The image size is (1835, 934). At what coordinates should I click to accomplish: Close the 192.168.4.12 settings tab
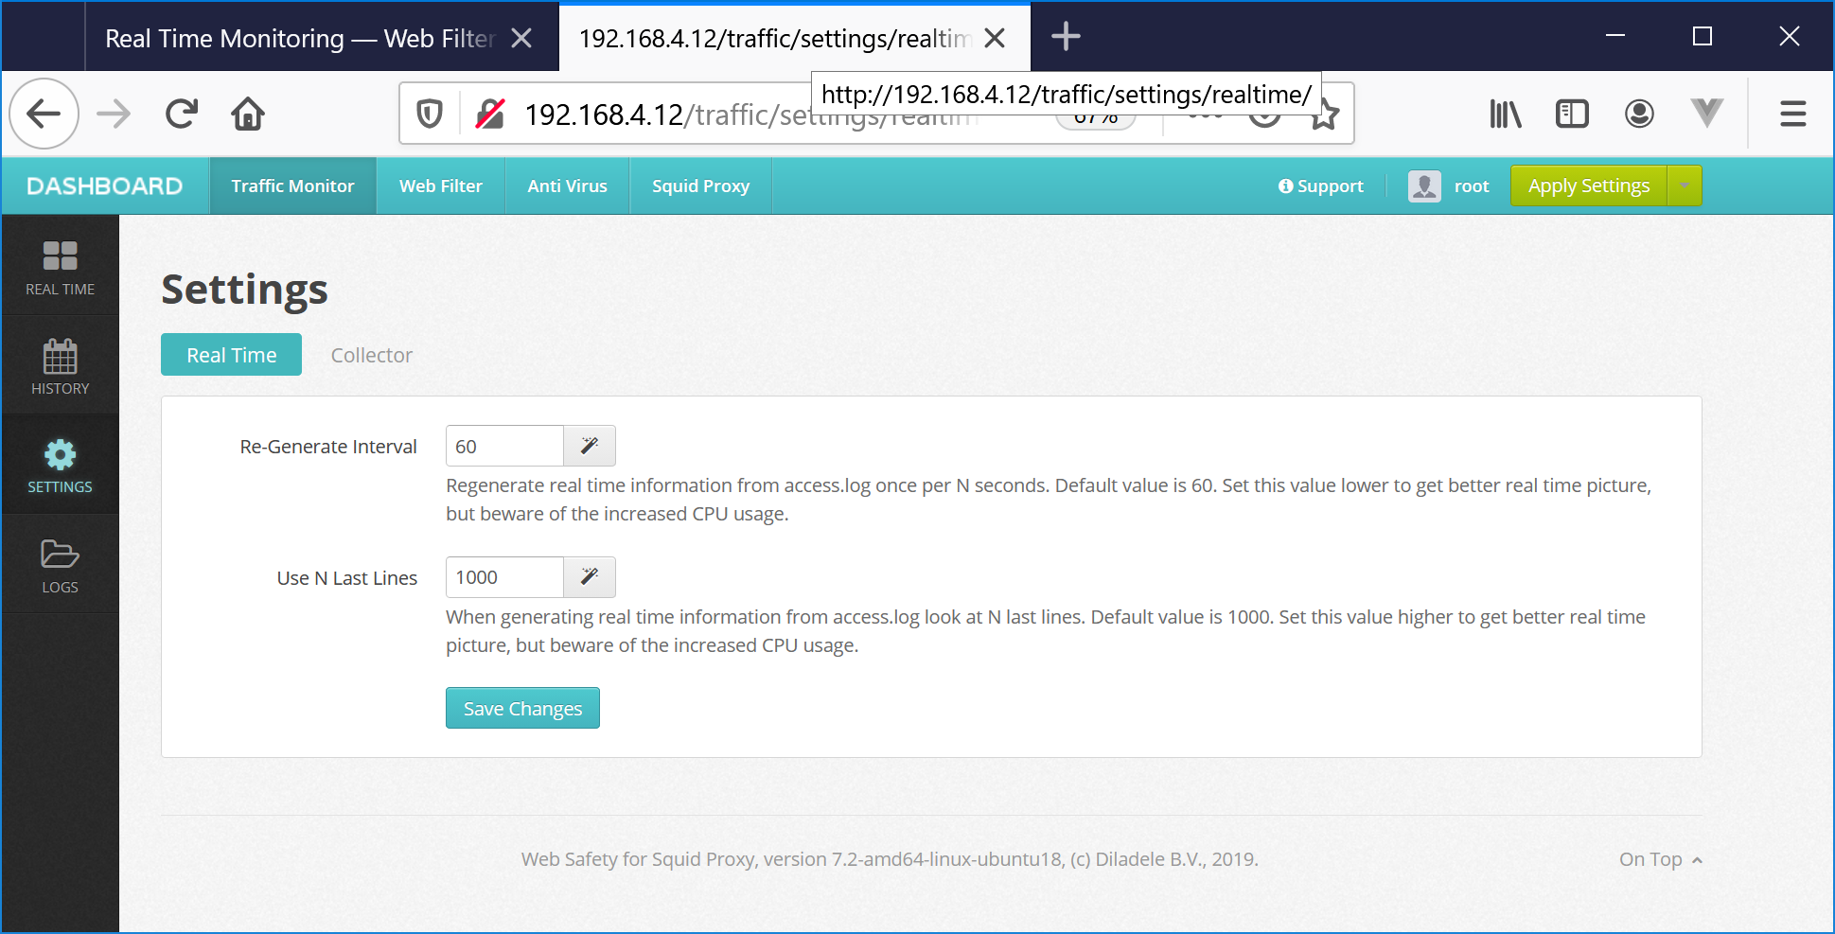pos(995,38)
